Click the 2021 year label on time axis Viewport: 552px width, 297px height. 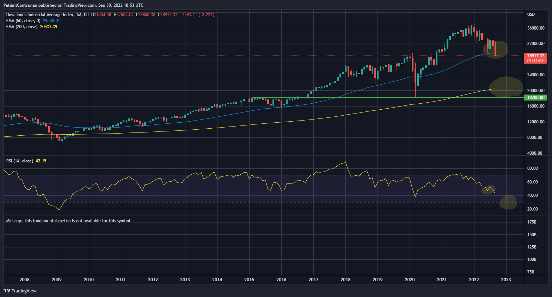[442, 280]
